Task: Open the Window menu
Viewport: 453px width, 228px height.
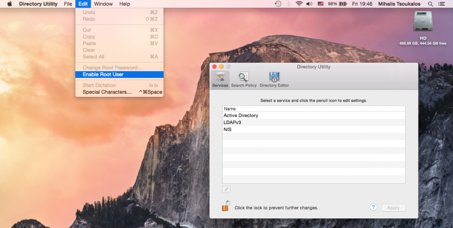Action: click(103, 4)
